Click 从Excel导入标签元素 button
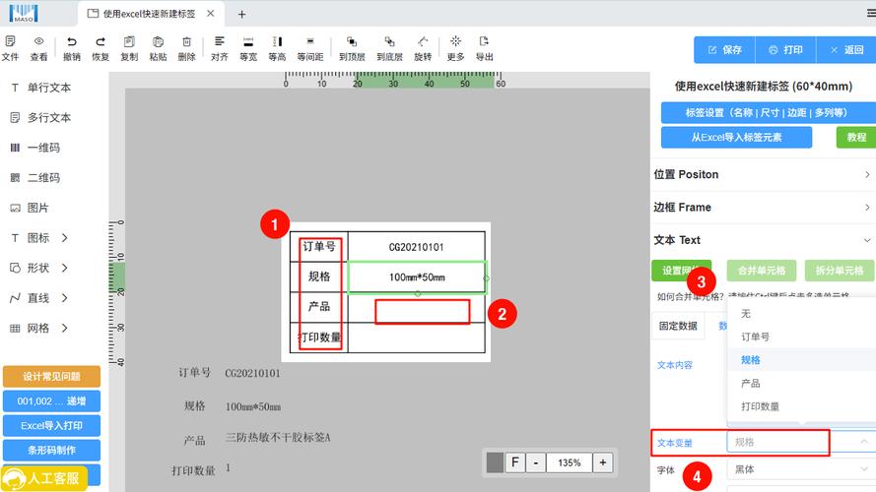The image size is (876, 492). tap(736, 137)
